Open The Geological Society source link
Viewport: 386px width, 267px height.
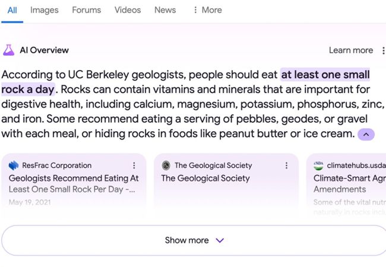click(x=205, y=178)
